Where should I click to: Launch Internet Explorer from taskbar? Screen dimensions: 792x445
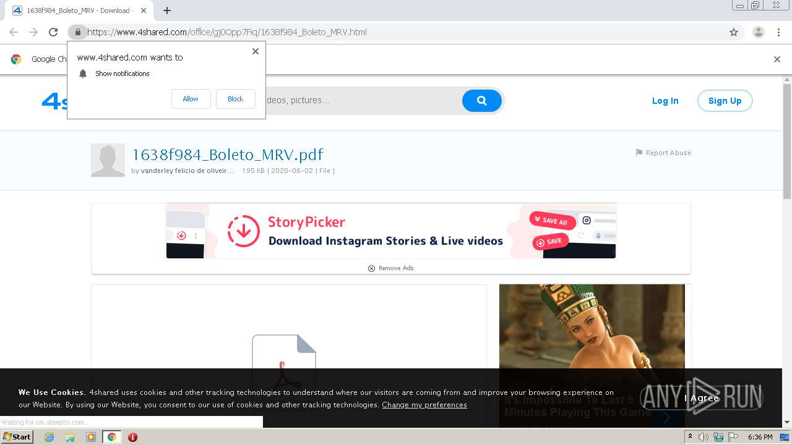(49, 437)
